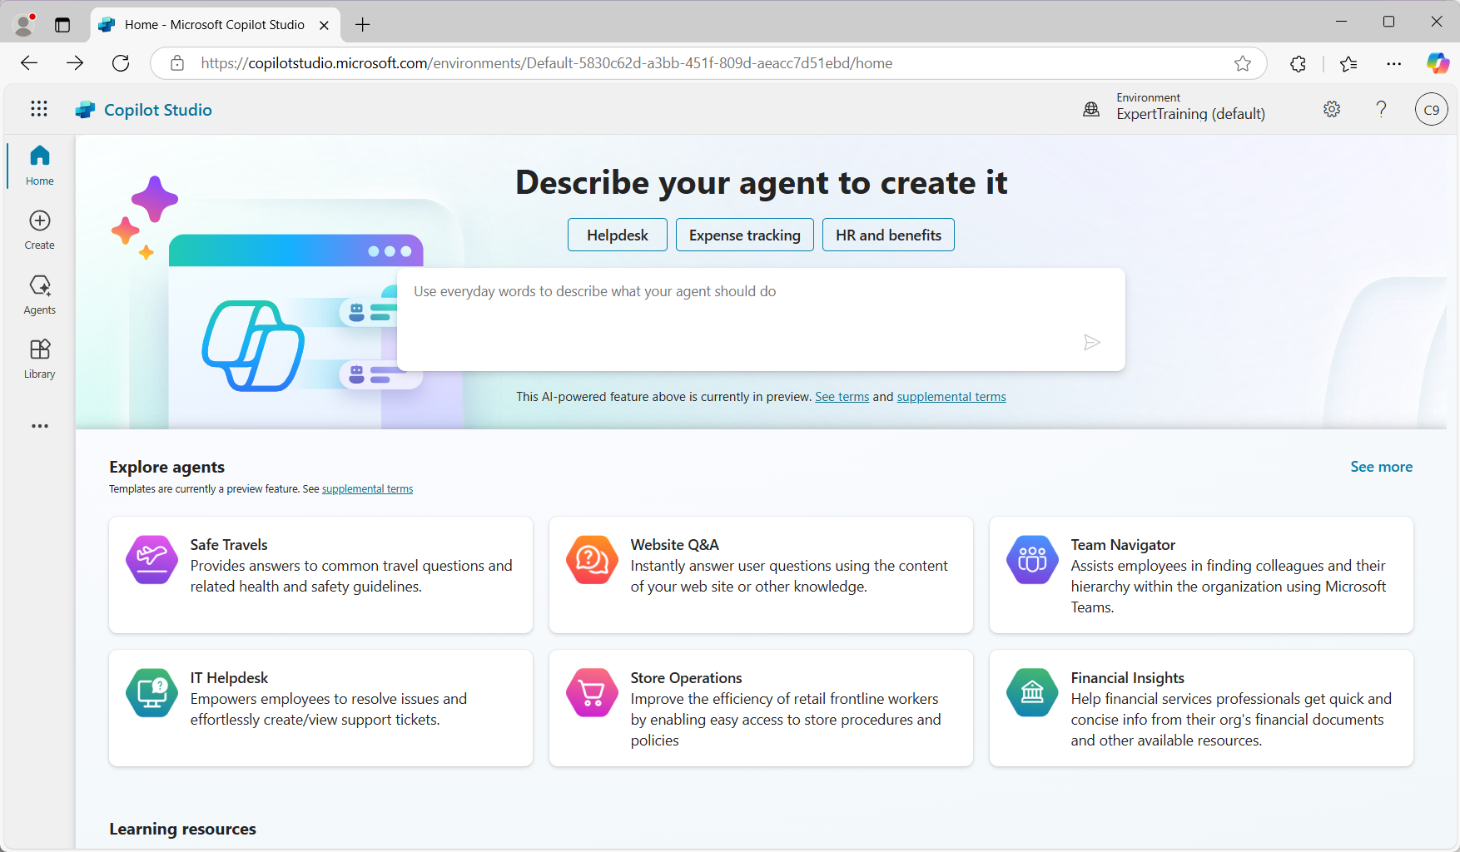This screenshot has height=852, width=1460.
Task: Open the Agents section in the sidebar
Action: [x=39, y=295]
